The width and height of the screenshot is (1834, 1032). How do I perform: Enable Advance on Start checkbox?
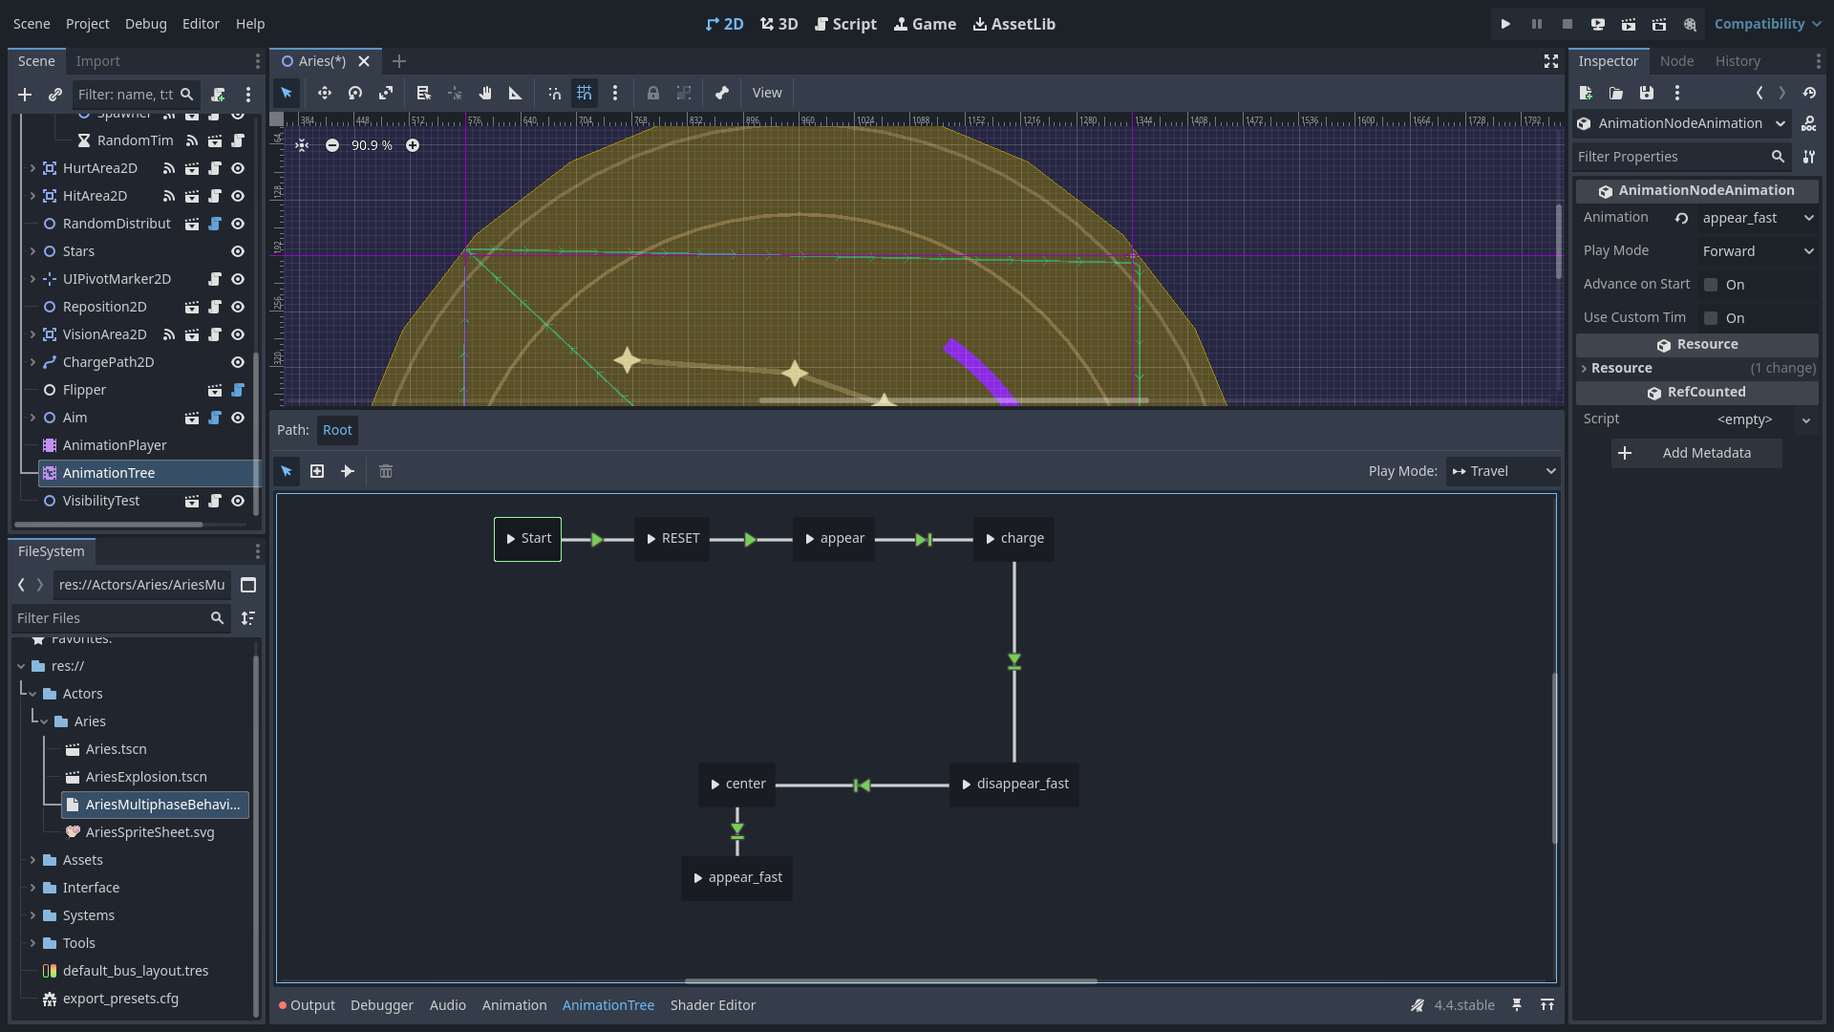(1711, 285)
